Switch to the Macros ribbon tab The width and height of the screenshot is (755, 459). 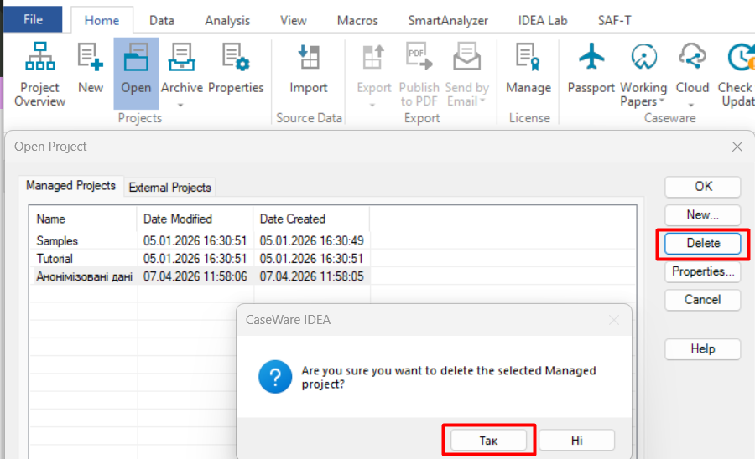(357, 20)
